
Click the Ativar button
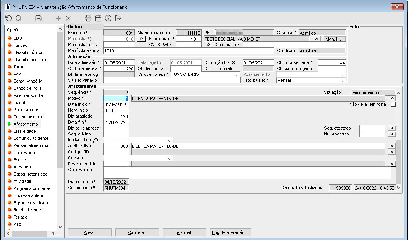(x=90, y=232)
